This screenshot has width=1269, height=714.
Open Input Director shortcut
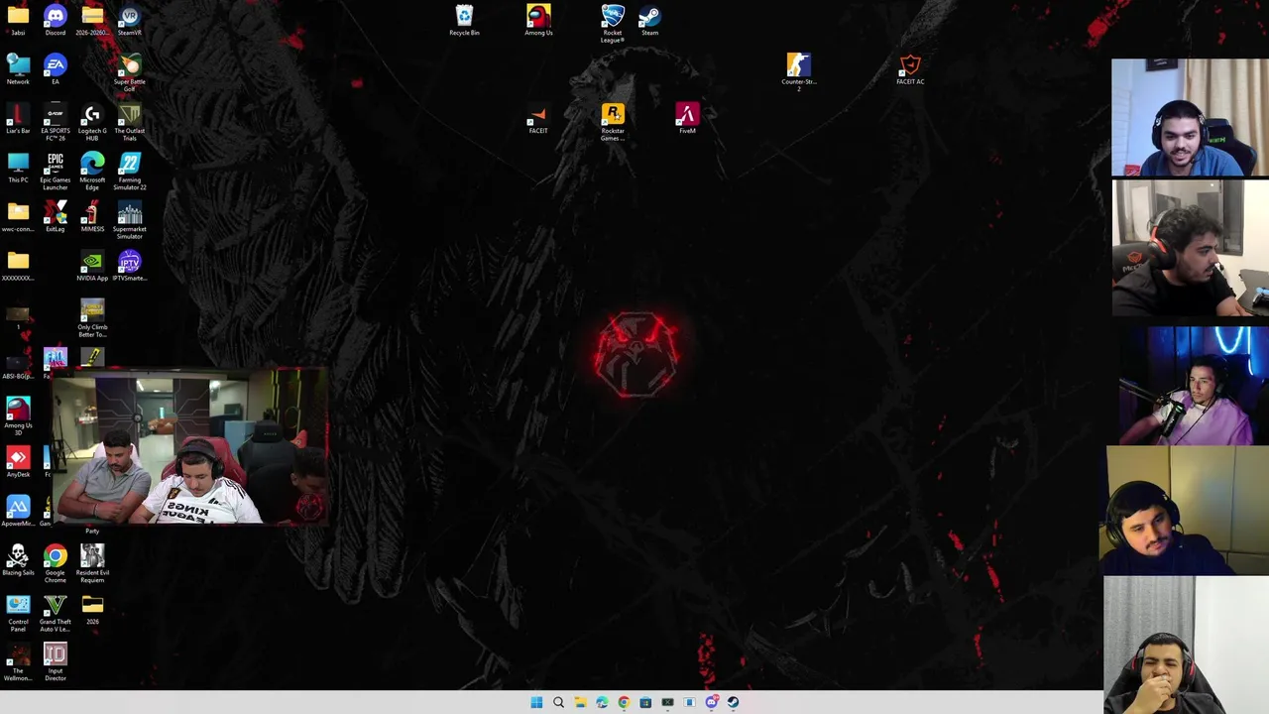coord(56,661)
